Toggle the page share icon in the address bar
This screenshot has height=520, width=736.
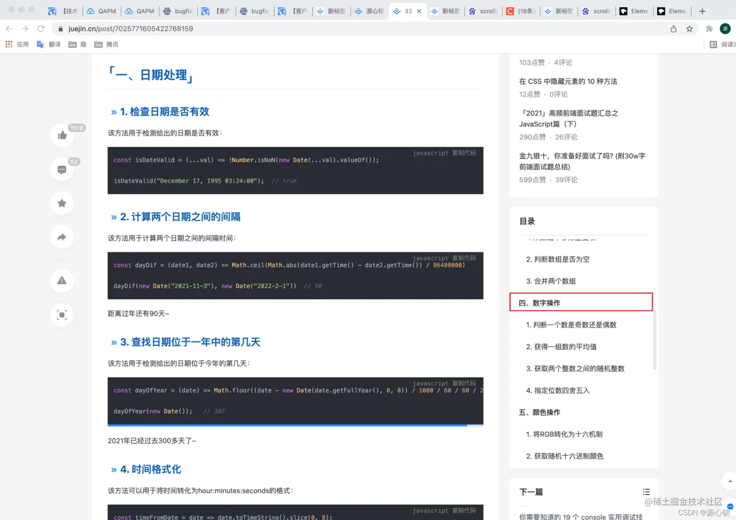673,29
